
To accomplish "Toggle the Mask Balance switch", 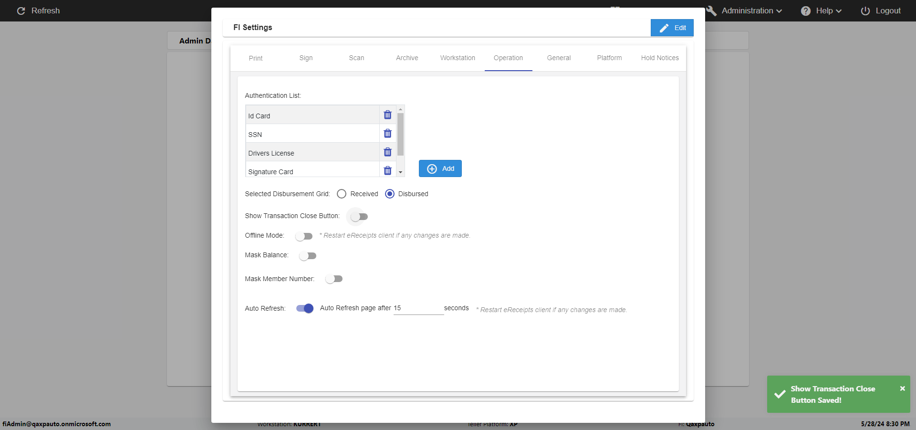I will pyautogui.click(x=308, y=256).
